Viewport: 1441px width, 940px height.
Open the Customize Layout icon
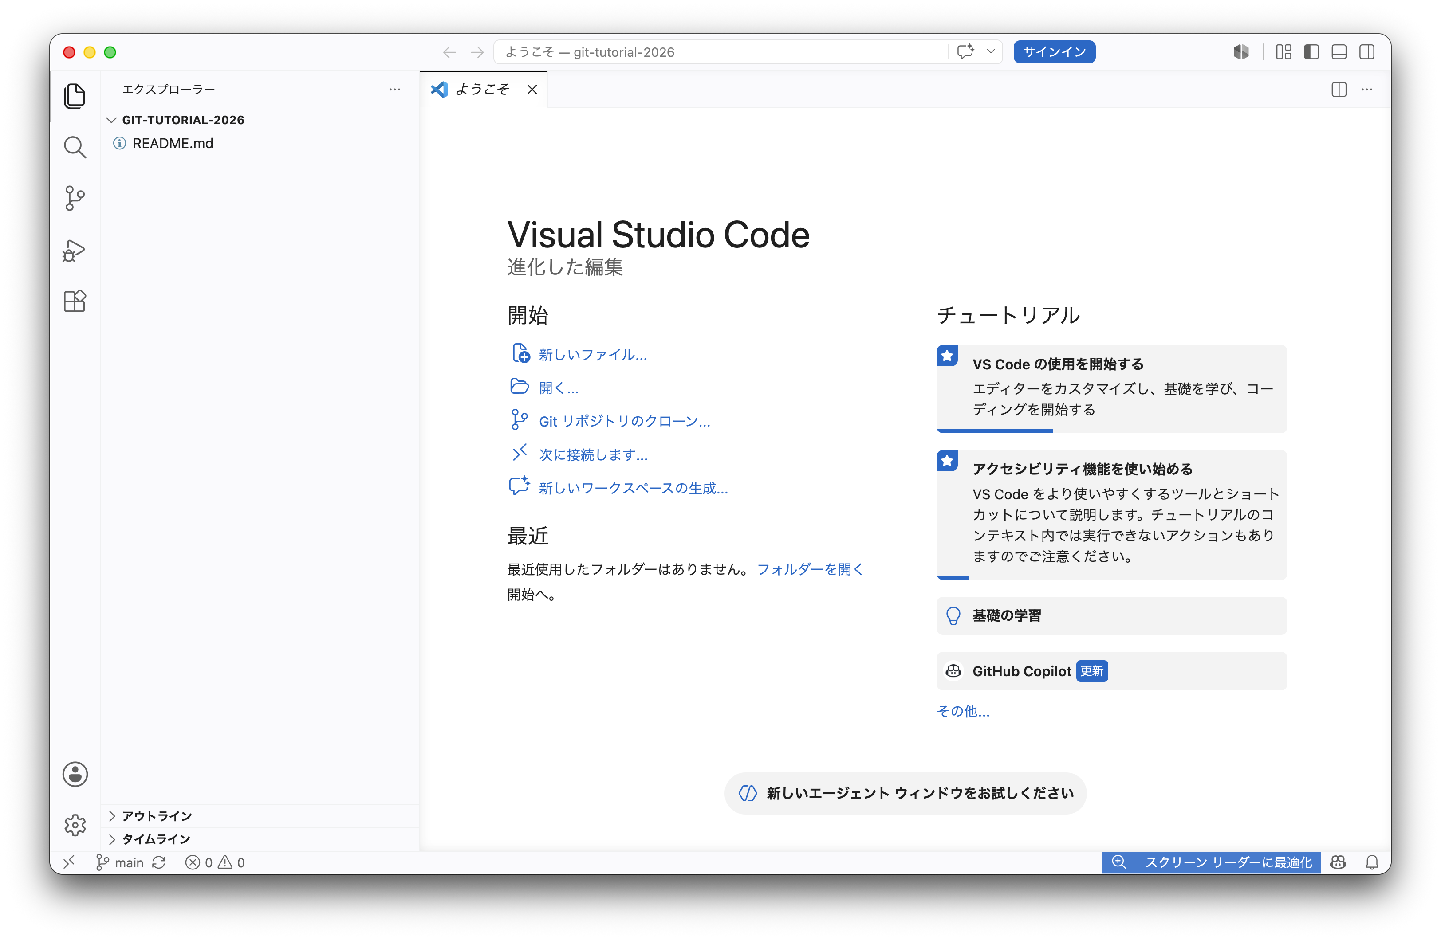pyautogui.click(x=1284, y=52)
